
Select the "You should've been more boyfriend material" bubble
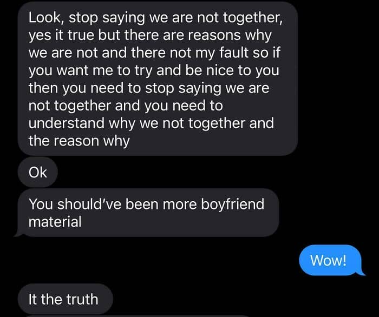[148, 213]
